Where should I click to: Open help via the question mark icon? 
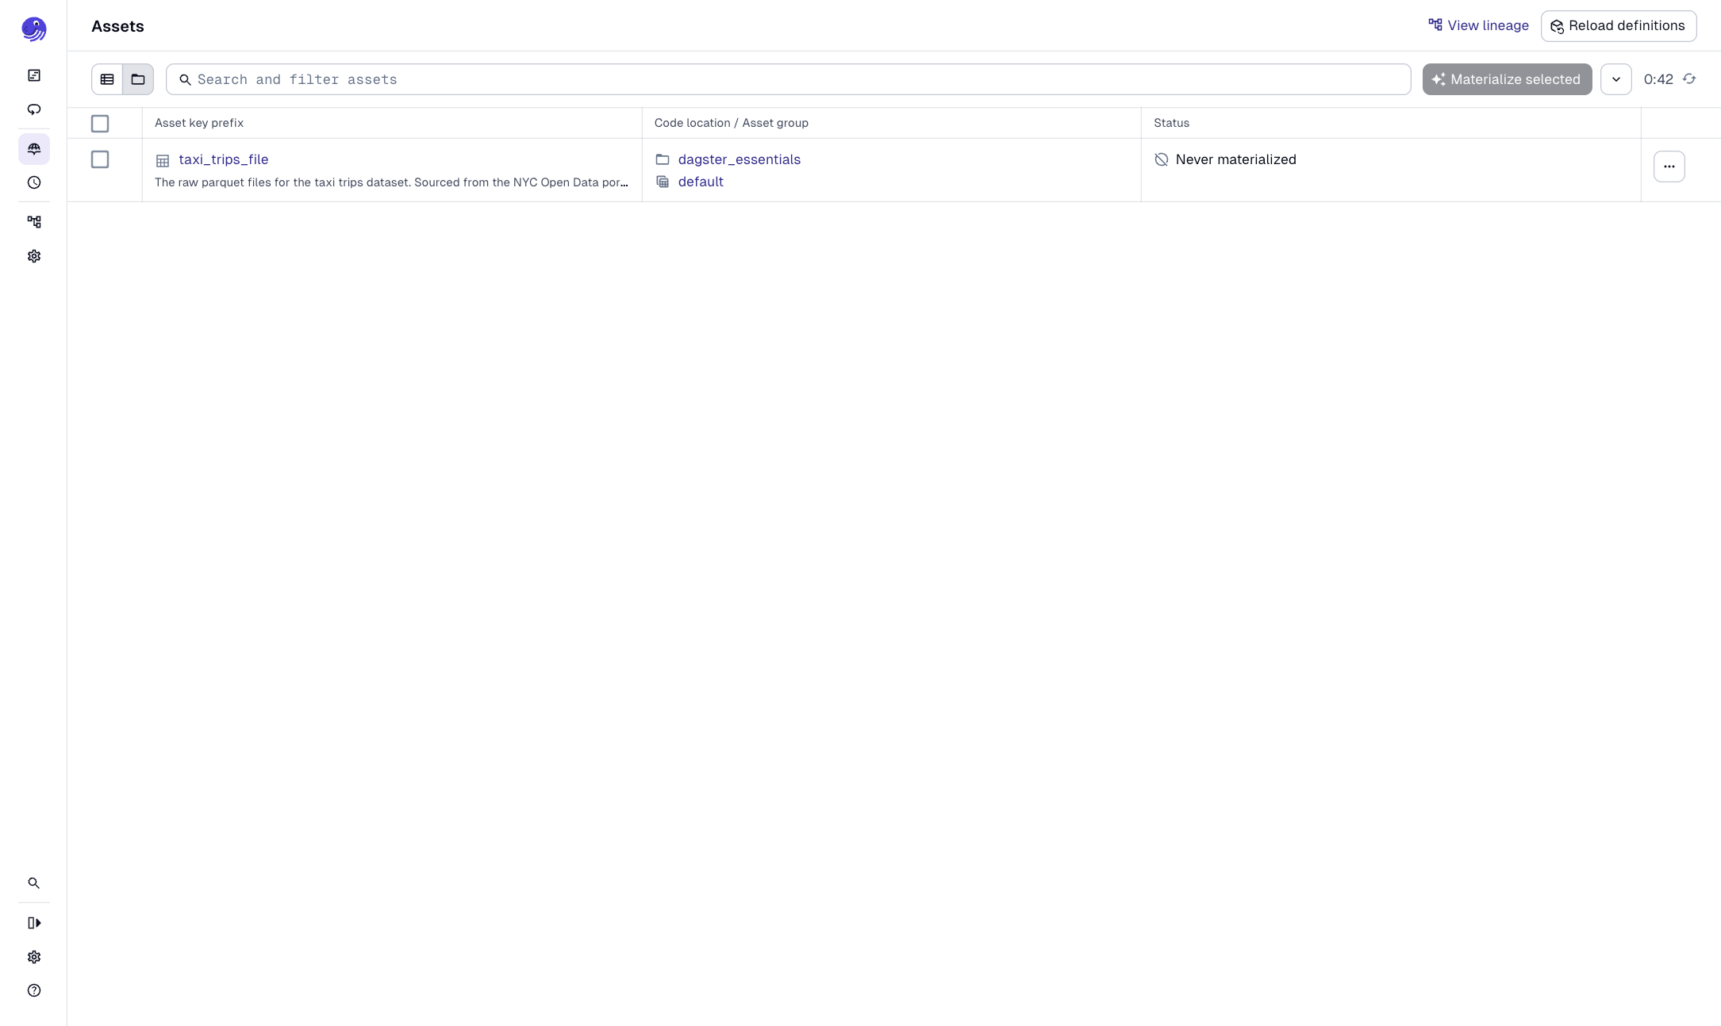34,990
